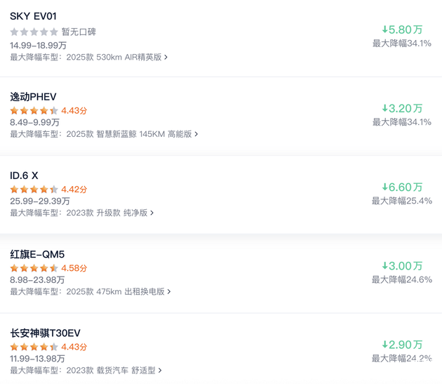Open the 逸动PHEV car title
The width and height of the screenshot is (442, 384).
[33, 96]
